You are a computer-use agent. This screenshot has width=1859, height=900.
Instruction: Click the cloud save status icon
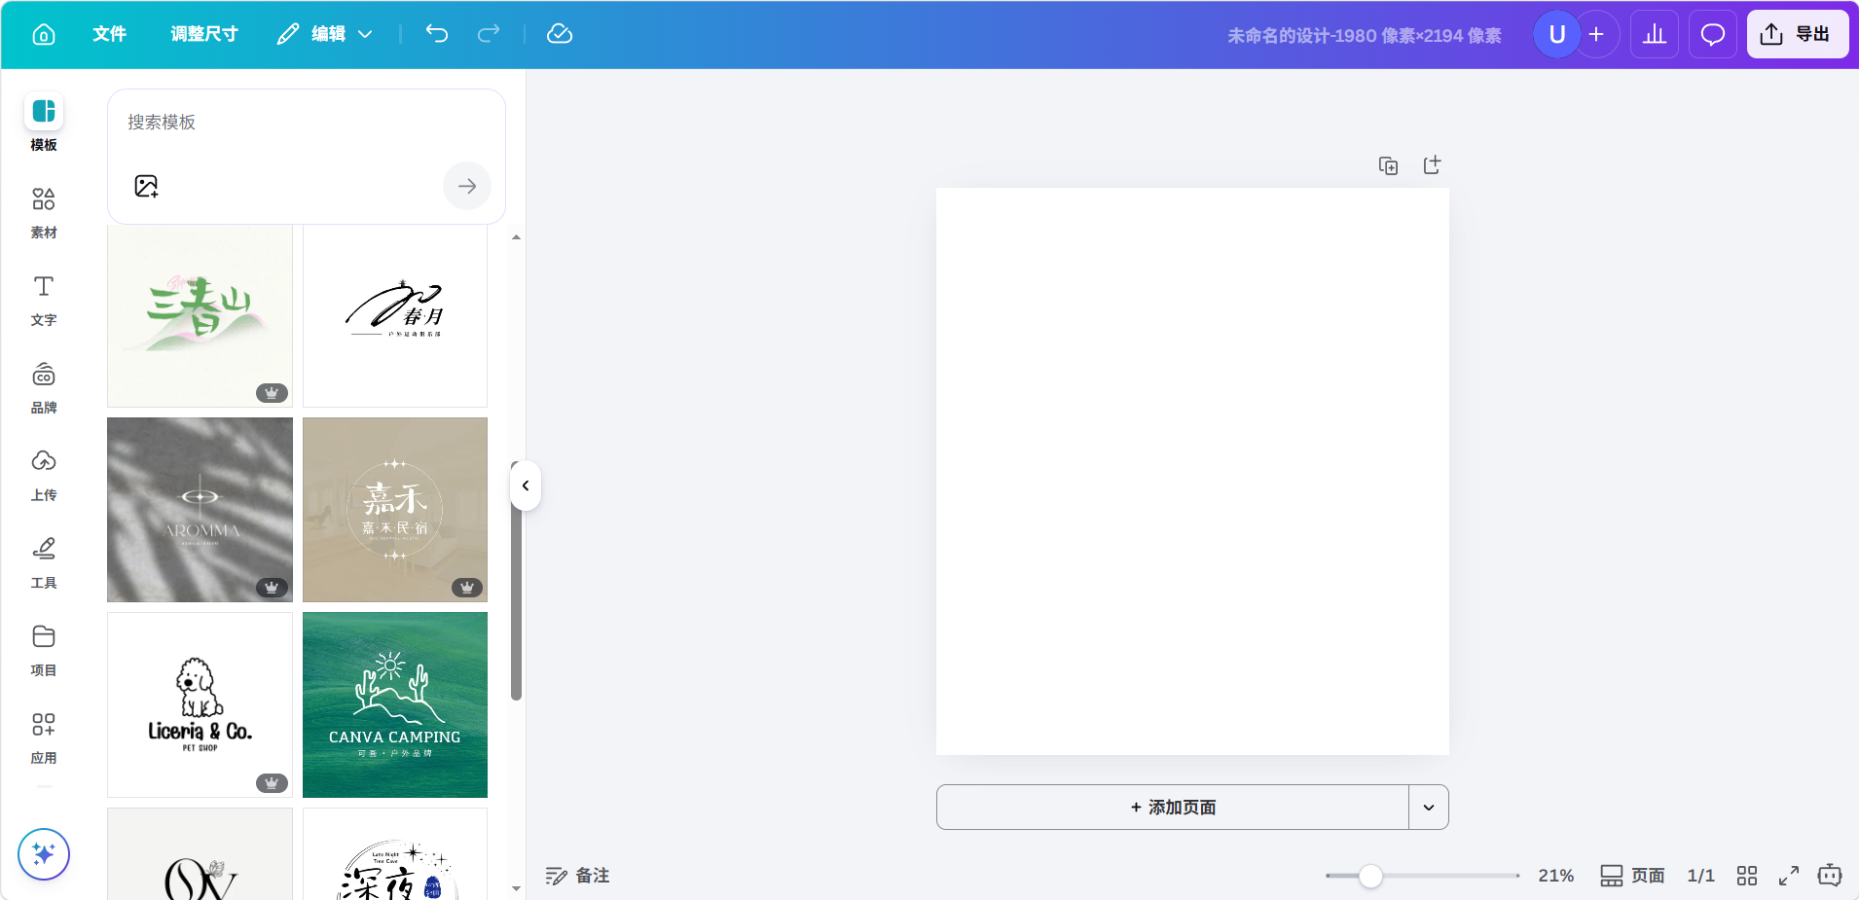(560, 34)
